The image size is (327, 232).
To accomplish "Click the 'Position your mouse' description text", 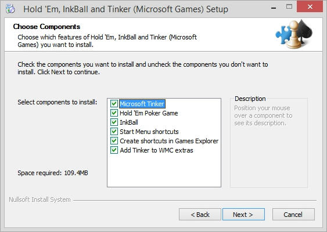I will (x=263, y=115).
